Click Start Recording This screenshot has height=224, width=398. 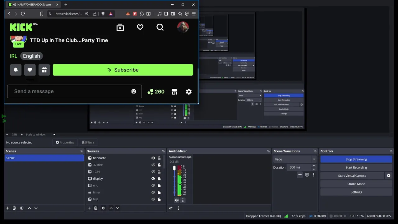(x=356, y=167)
